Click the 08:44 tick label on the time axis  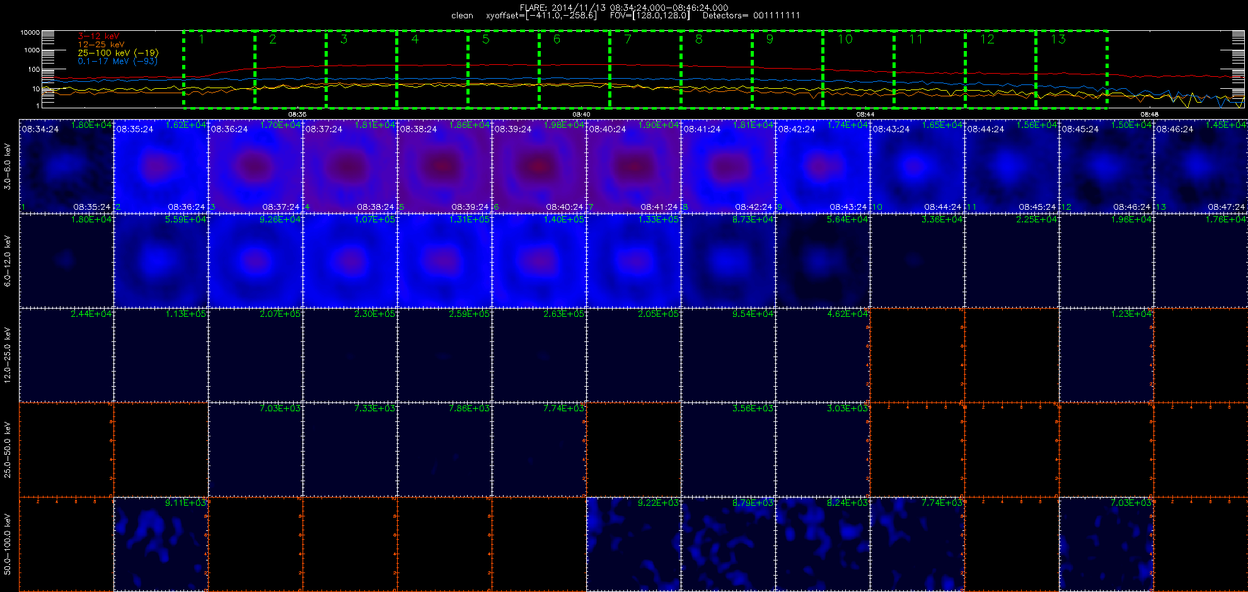865,115
